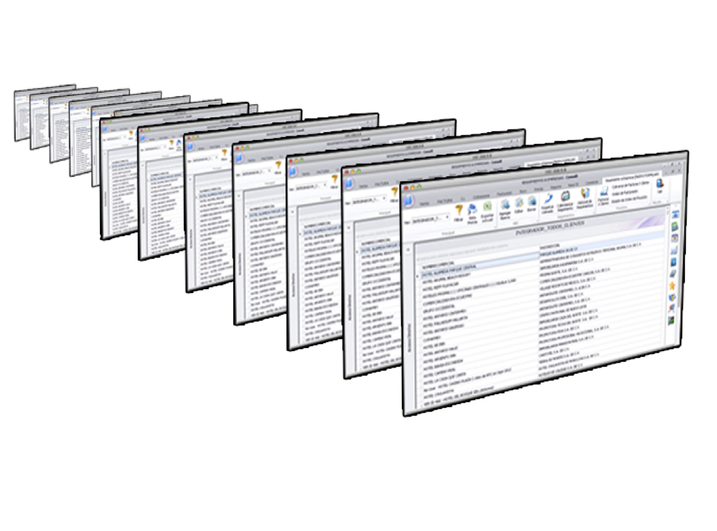
Task: Click the INTEGRADOR_TODOS_CLIENTES header title
Action: click(x=549, y=227)
